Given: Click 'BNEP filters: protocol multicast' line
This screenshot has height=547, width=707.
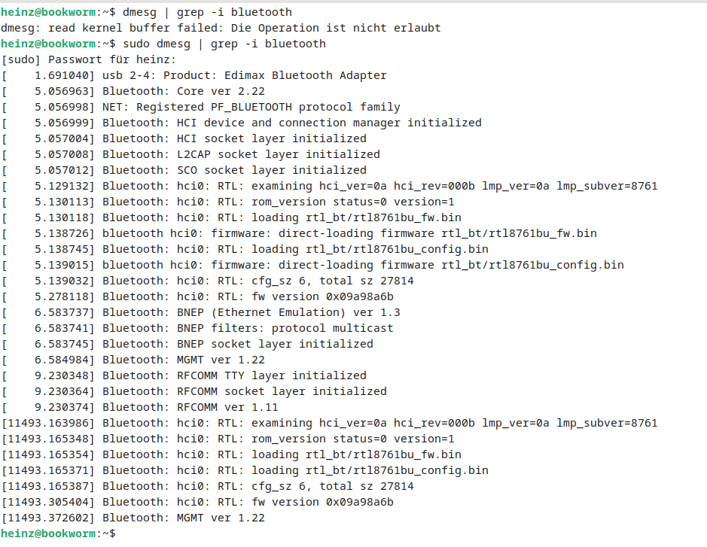Looking at the screenshot, I should [197, 329].
